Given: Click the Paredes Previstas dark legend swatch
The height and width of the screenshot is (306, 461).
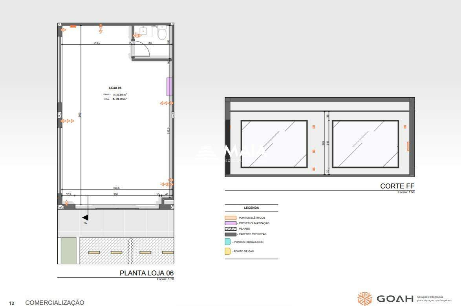Looking at the screenshot, I should [231, 234].
